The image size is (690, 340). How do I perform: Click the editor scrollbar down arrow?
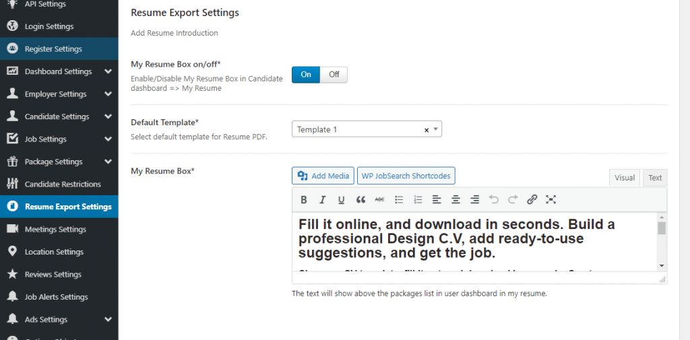tap(662, 266)
